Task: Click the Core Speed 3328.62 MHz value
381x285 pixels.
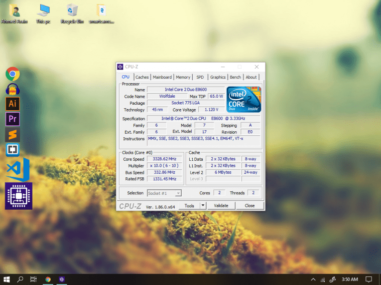Action: [165, 159]
